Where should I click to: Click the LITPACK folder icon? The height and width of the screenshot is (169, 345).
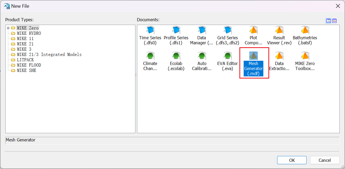[x=13, y=60]
